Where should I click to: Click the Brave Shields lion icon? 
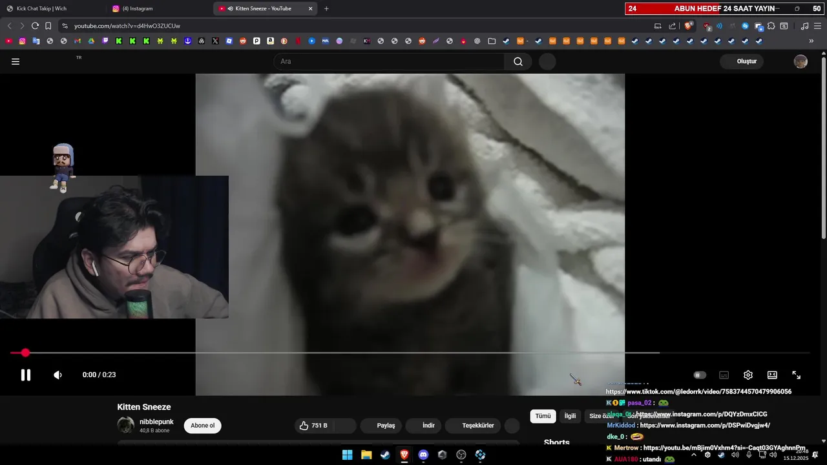688,26
